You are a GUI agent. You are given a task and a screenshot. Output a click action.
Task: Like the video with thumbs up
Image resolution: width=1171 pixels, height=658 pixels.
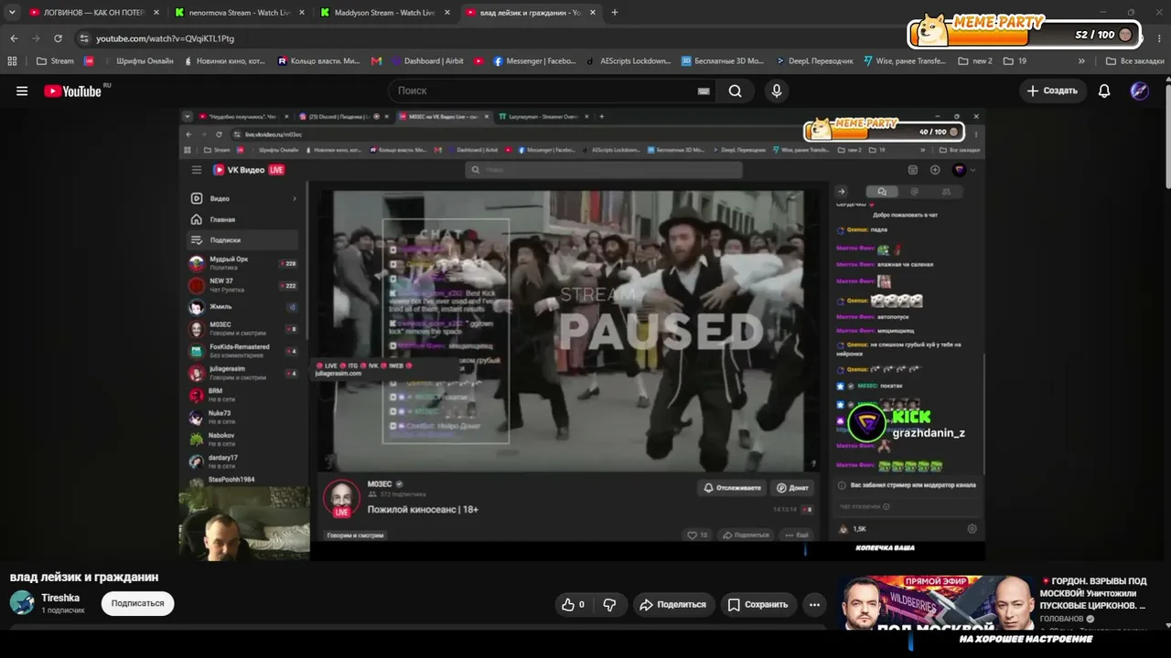(573, 604)
